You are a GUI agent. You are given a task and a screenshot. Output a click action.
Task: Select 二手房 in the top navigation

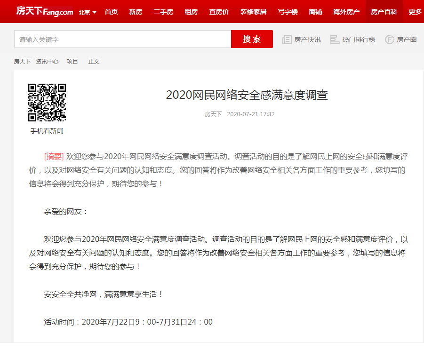click(x=163, y=12)
